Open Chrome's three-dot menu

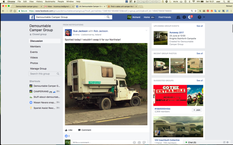231,11
